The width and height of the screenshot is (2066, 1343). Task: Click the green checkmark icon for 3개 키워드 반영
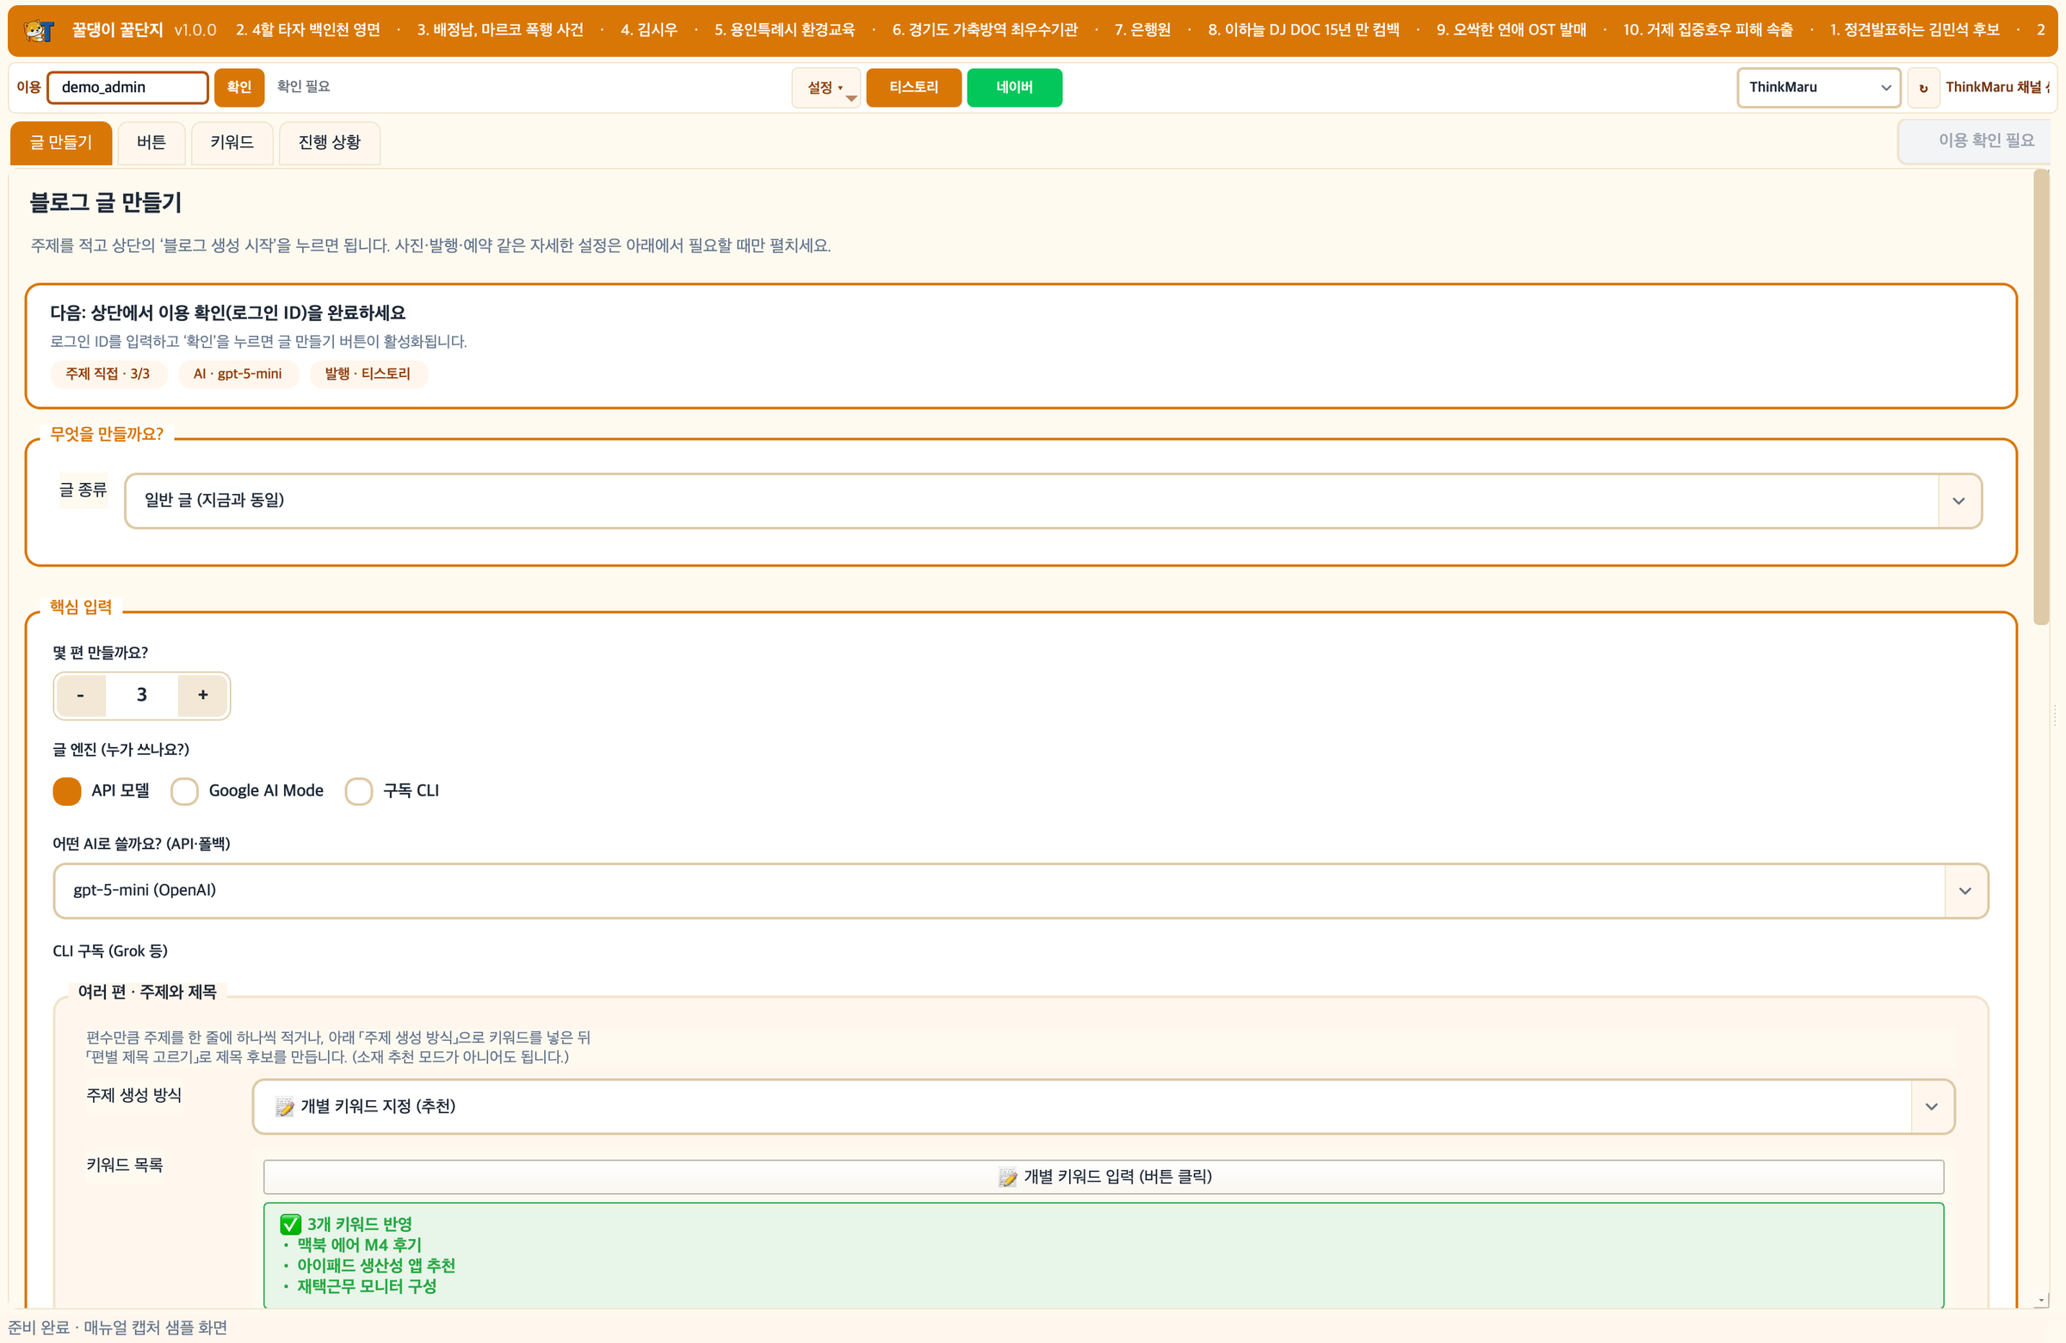pyautogui.click(x=291, y=1224)
